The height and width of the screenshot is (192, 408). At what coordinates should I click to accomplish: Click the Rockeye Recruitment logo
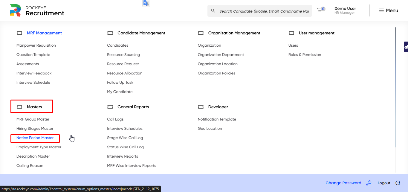tap(37, 10)
